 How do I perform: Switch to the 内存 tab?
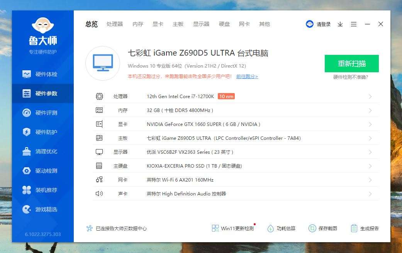[138, 24]
